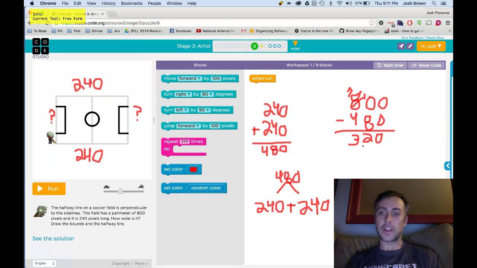
Task: Open the Github bookmark folder
Action: 94,31
